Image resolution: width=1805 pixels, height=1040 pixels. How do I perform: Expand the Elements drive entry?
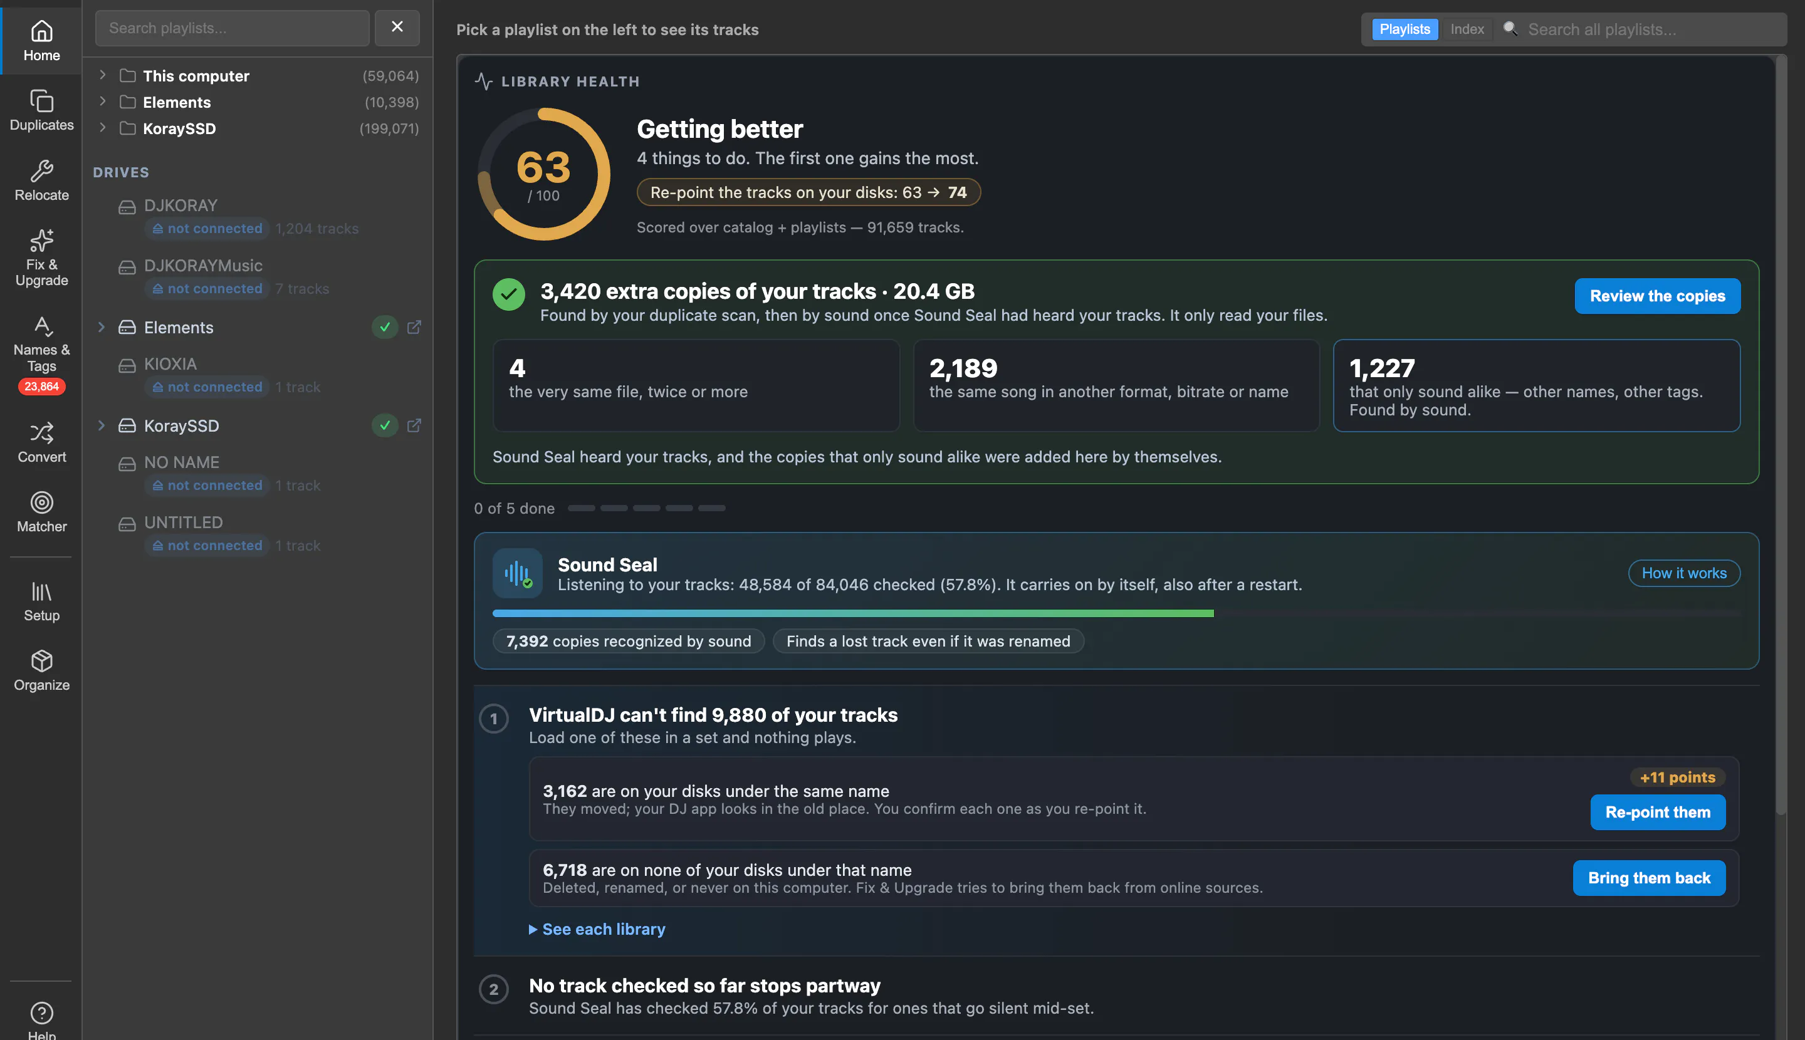tap(102, 327)
